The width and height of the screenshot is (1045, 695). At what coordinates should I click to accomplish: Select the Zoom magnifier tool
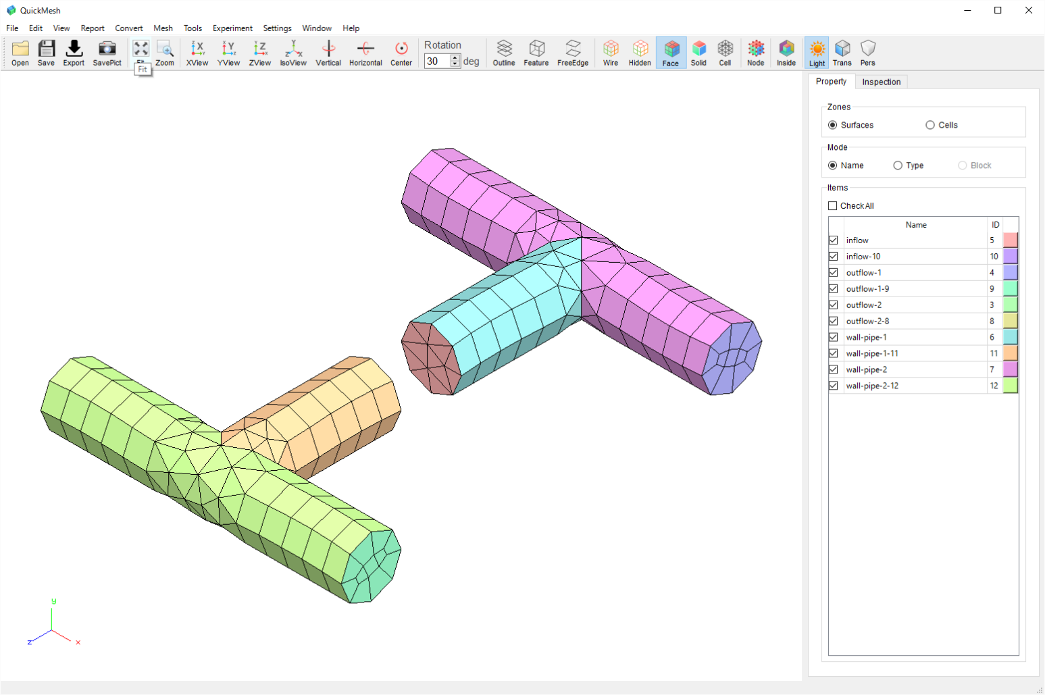tap(165, 53)
